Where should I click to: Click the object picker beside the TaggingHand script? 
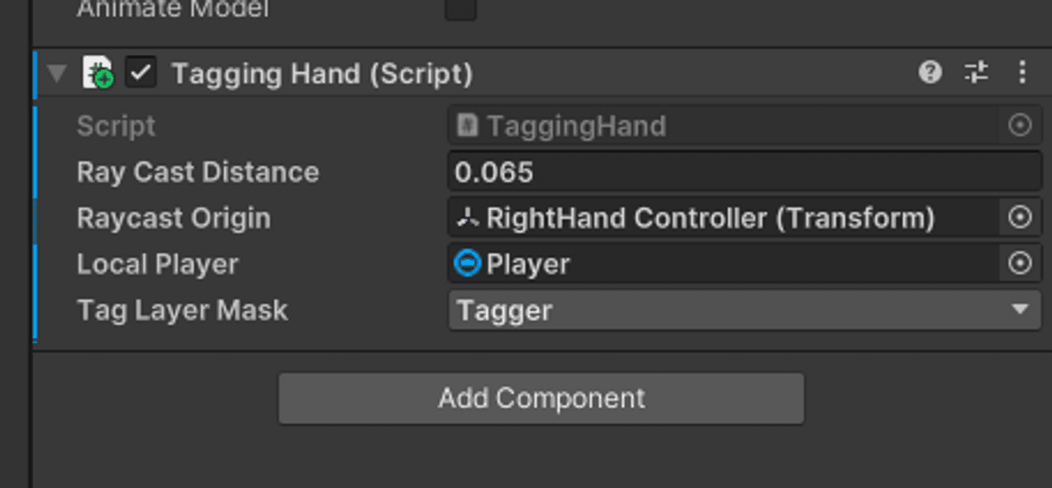tap(1020, 126)
